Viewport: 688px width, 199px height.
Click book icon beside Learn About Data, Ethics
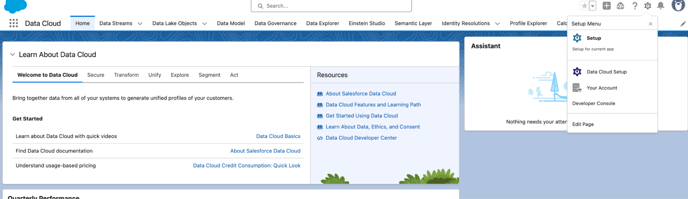[x=320, y=127]
